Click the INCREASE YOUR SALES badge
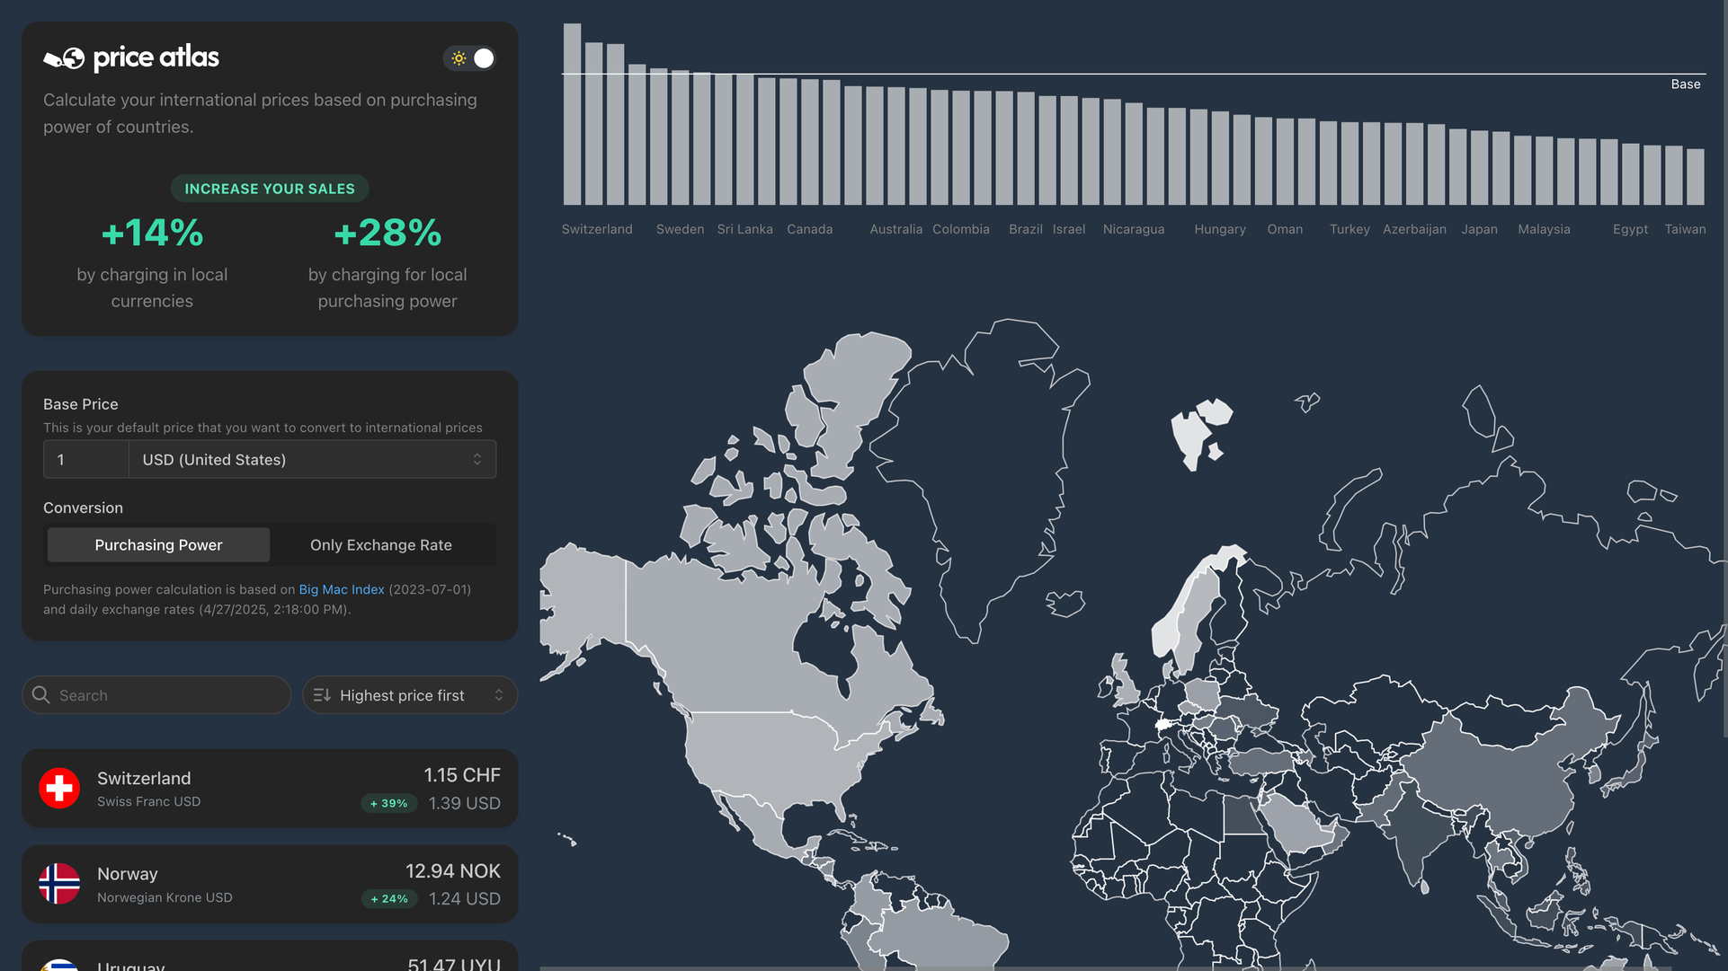Viewport: 1728px width, 971px height. pyautogui.click(x=270, y=189)
